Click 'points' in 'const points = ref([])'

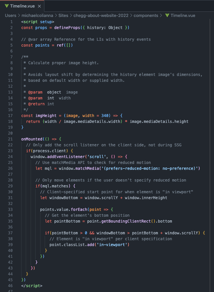click(x=42, y=45)
